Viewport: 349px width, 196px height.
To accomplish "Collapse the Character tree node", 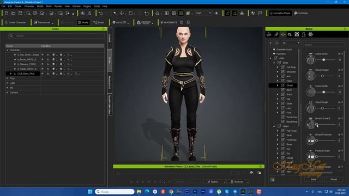I will point(8,50).
